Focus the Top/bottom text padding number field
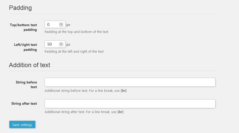 coord(52,25)
